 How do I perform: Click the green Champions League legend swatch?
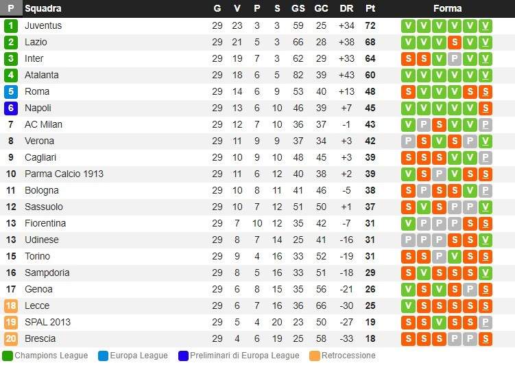point(8,356)
